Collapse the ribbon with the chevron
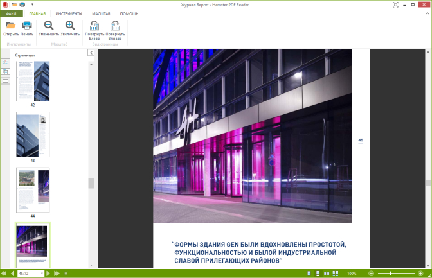Viewport: 432px width, 278px height. point(428,13)
